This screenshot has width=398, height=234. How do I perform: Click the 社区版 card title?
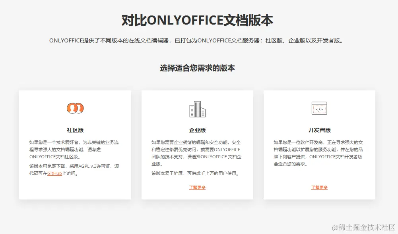[75, 130]
